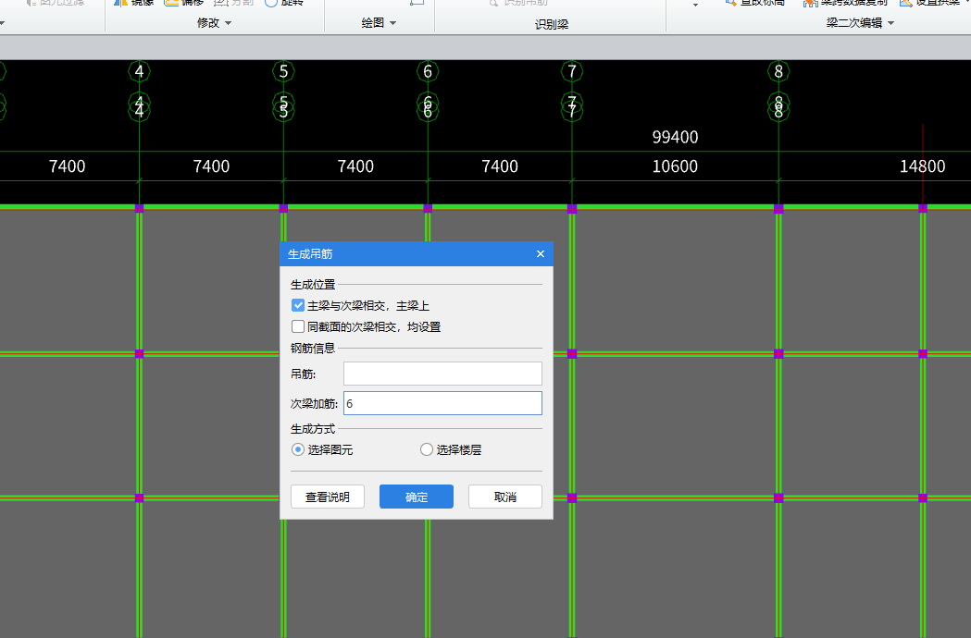Click 7400 dimension between axes 6 and 7

click(x=500, y=166)
